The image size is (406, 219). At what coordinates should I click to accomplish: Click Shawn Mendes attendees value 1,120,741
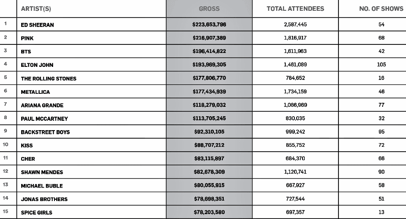(x=295, y=172)
